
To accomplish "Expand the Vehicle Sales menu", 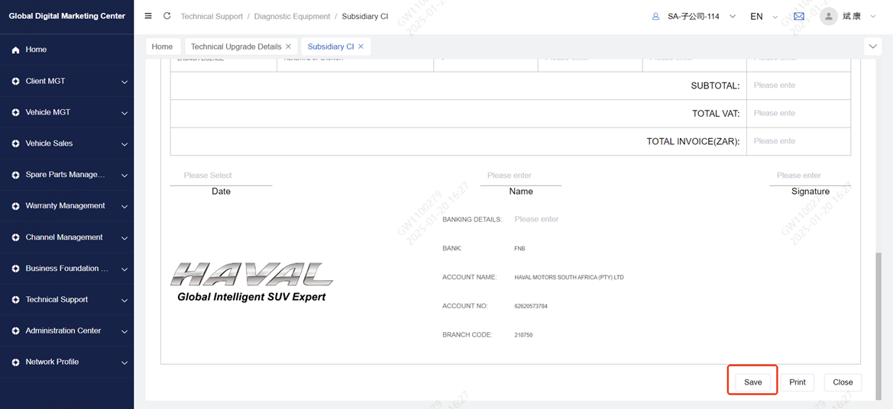I will 66,143.
